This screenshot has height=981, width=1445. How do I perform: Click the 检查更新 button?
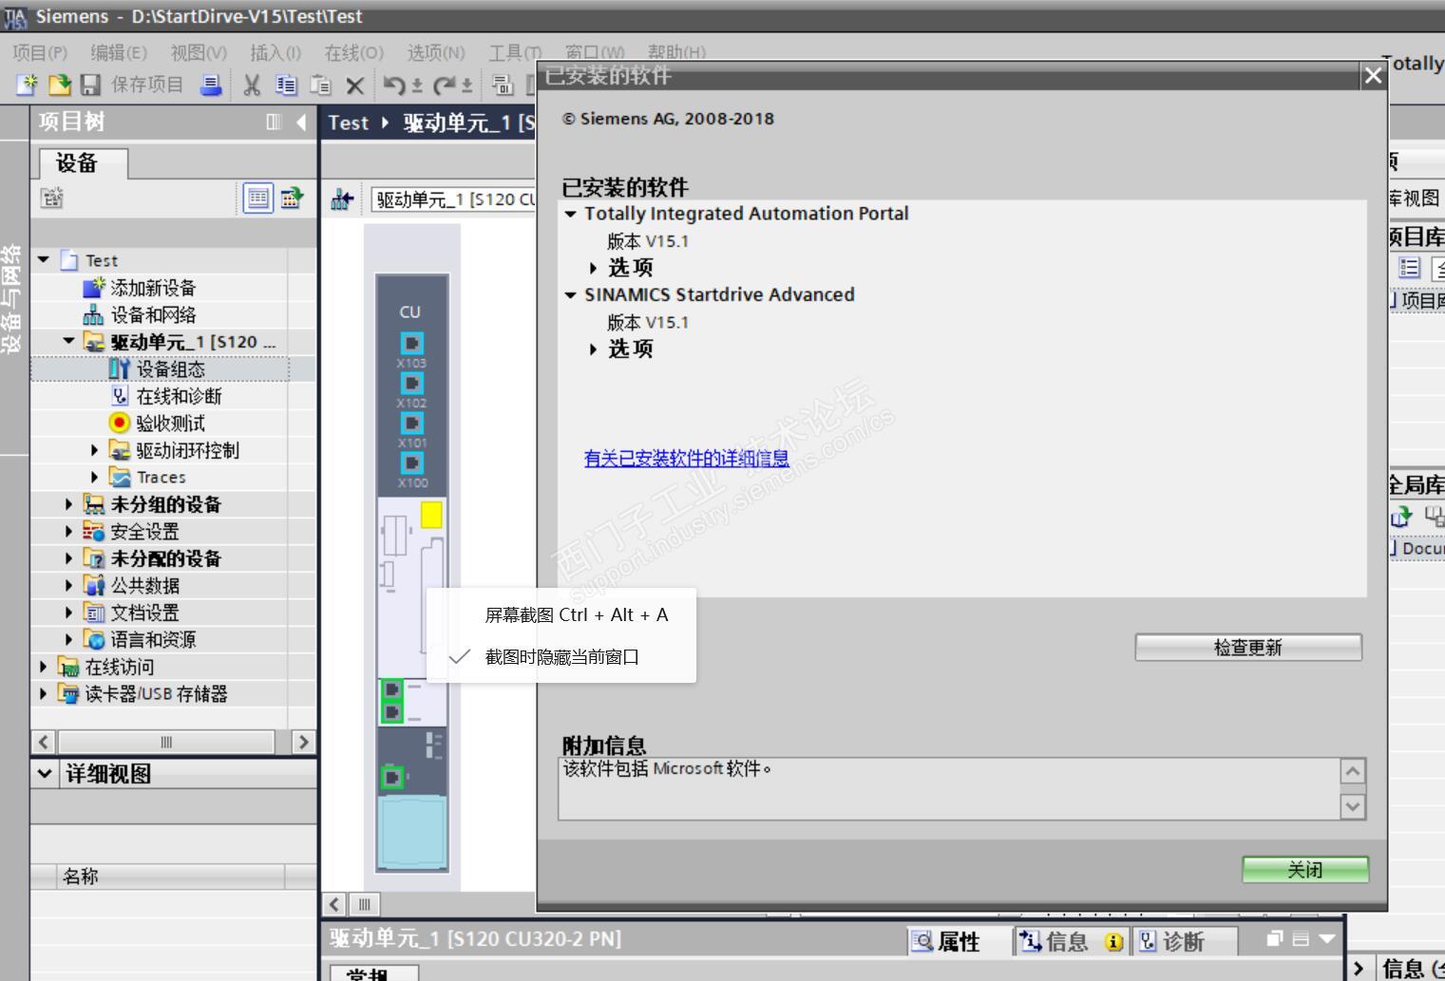click(x=1248, y=648)
